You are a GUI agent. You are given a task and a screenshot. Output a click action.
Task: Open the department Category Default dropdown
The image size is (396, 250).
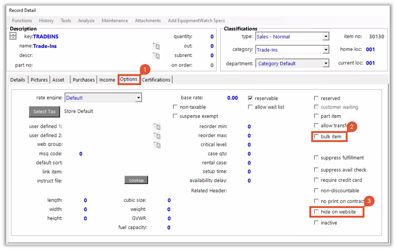326,63
